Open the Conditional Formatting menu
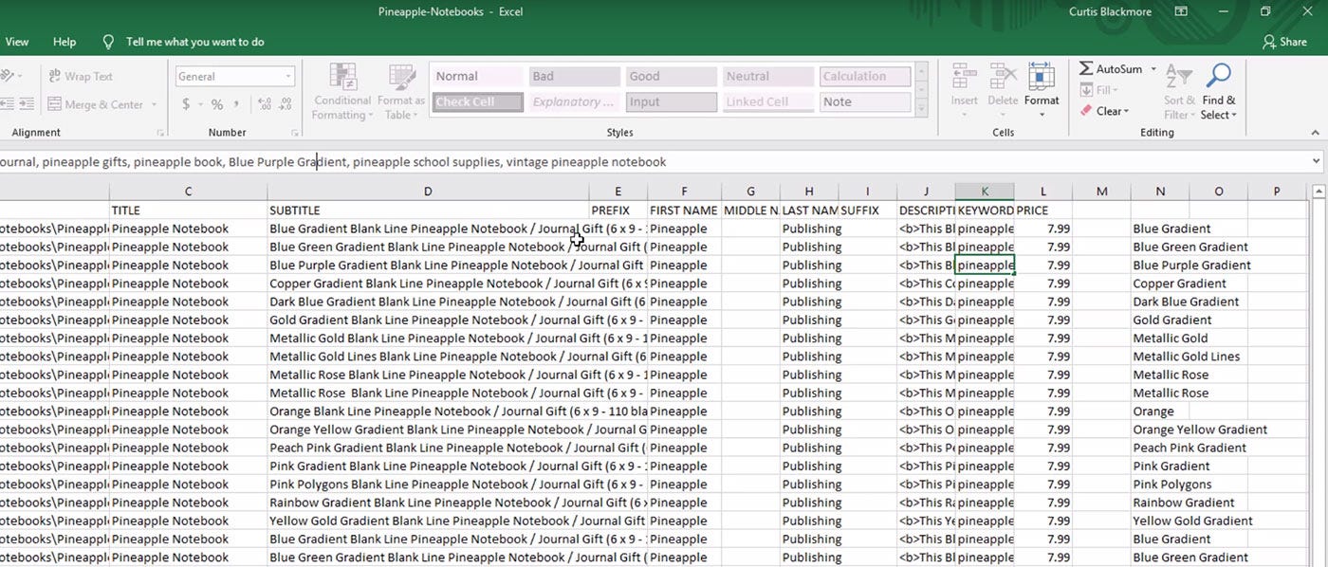This screenshot has height=567, width=1328. (x=342, y=92)
